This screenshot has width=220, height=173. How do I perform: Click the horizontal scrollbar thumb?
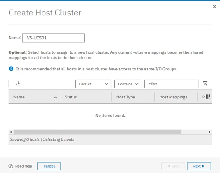click(97, 132)
